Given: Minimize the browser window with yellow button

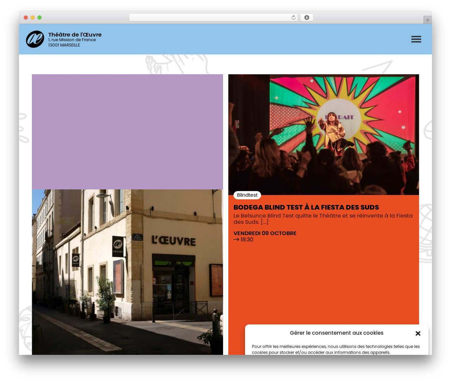Looking at the screenshot, I should [32, 18].
